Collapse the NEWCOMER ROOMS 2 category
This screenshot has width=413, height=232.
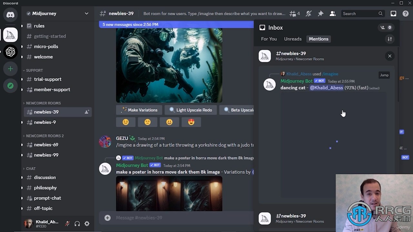click(45, 136)
